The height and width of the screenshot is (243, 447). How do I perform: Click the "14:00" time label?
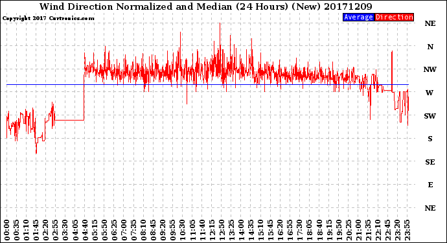(241, 230)
